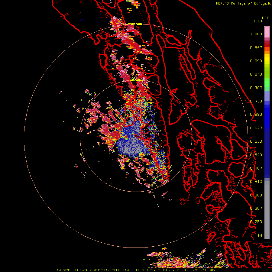Select the 0.573 scale value

pos(256,141)
